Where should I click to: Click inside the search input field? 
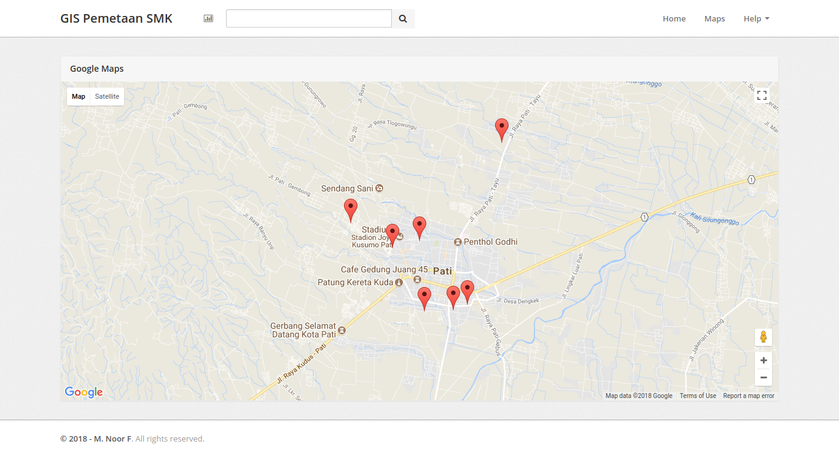(x=308, y=18)
